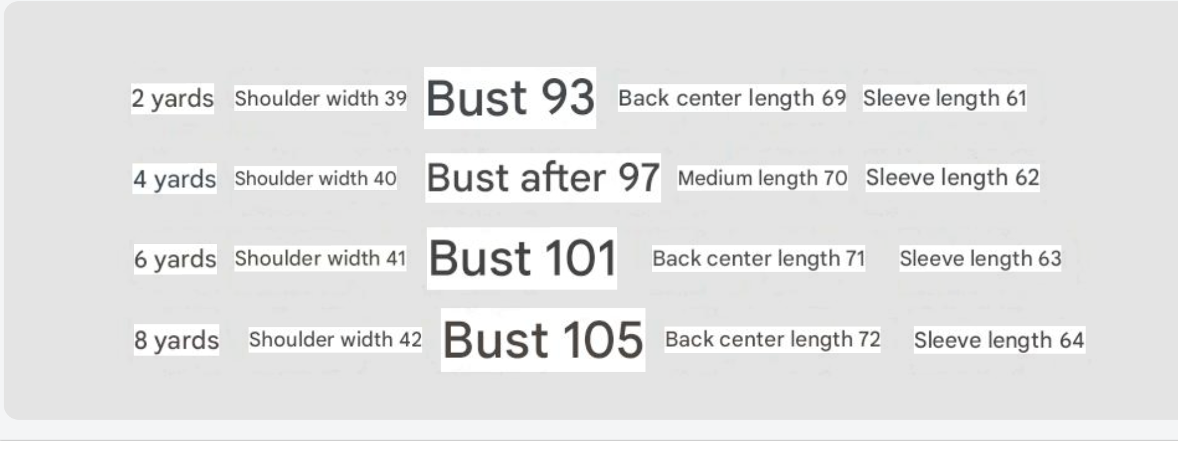The image size is (1178, 449).
Task: Click 'Back center length 71' text
Action: (759, 258)
